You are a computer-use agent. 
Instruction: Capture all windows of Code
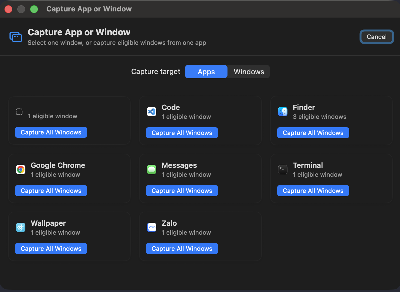click(x=182, y=133)
